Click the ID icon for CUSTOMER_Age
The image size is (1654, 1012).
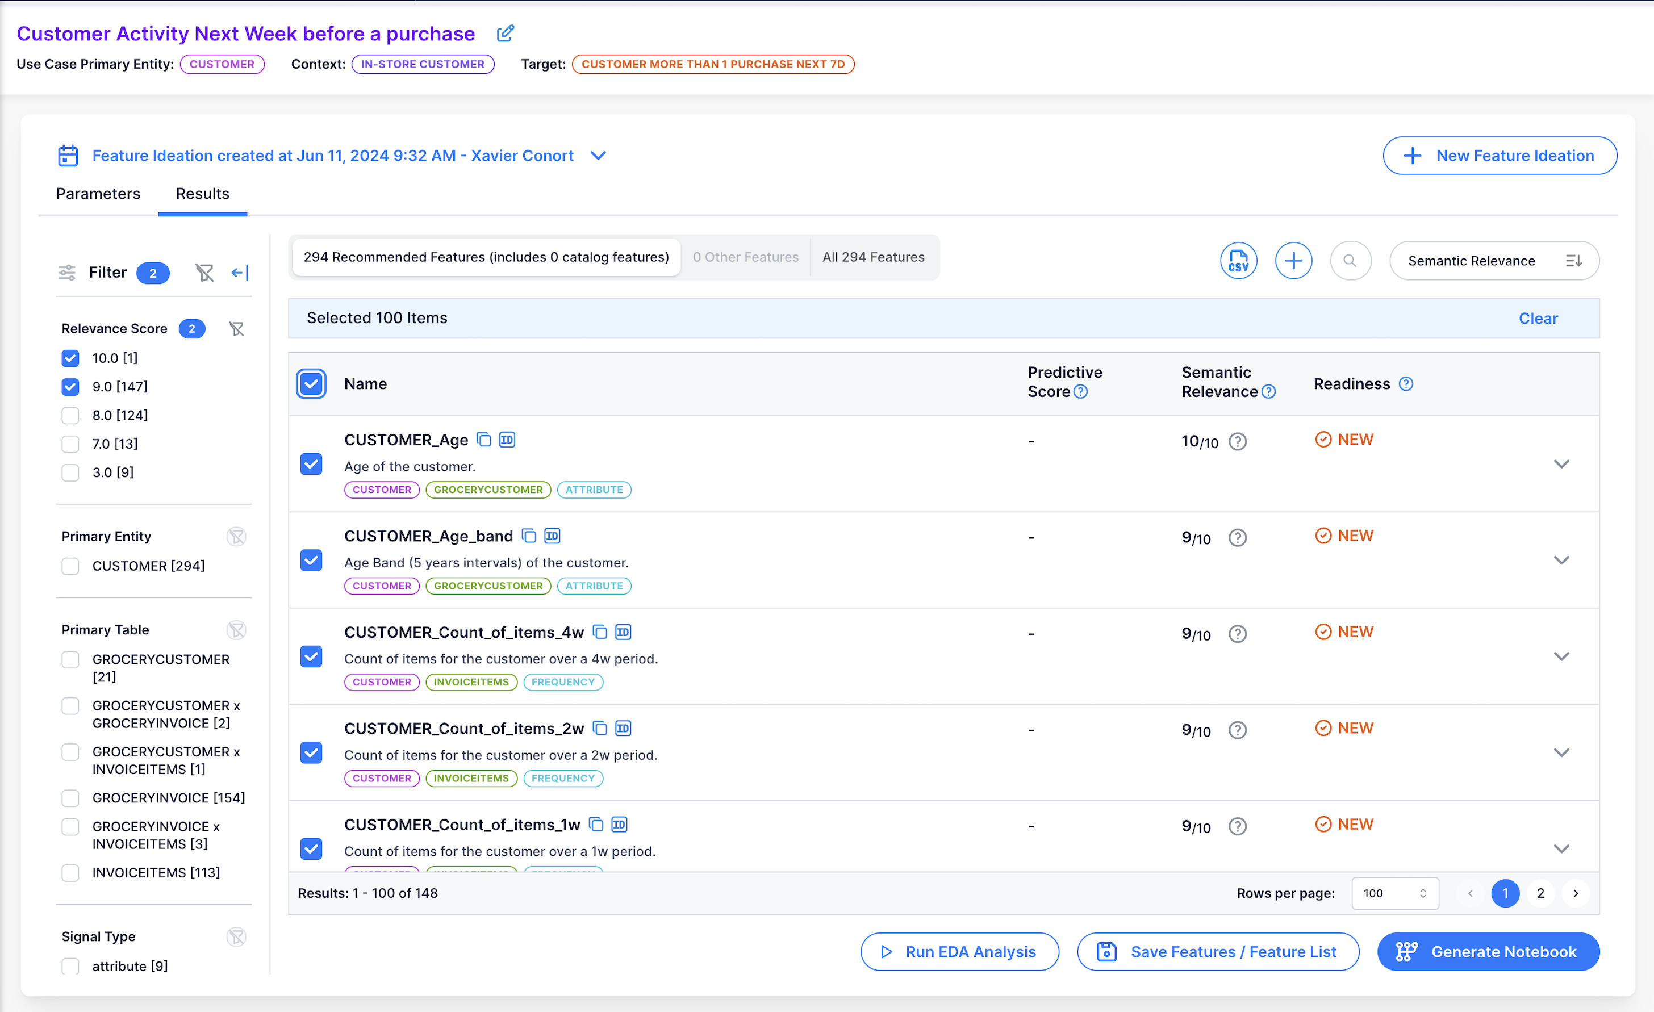(x=507, y=440)
